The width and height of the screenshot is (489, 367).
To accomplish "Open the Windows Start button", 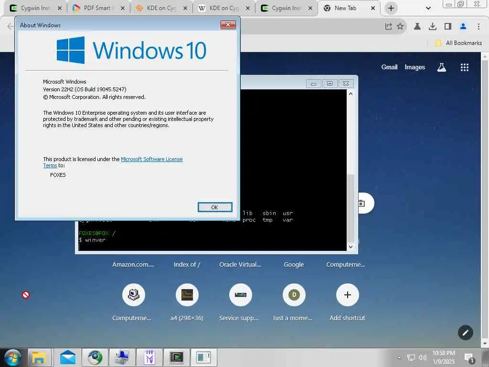I will (x=12, y=357).
